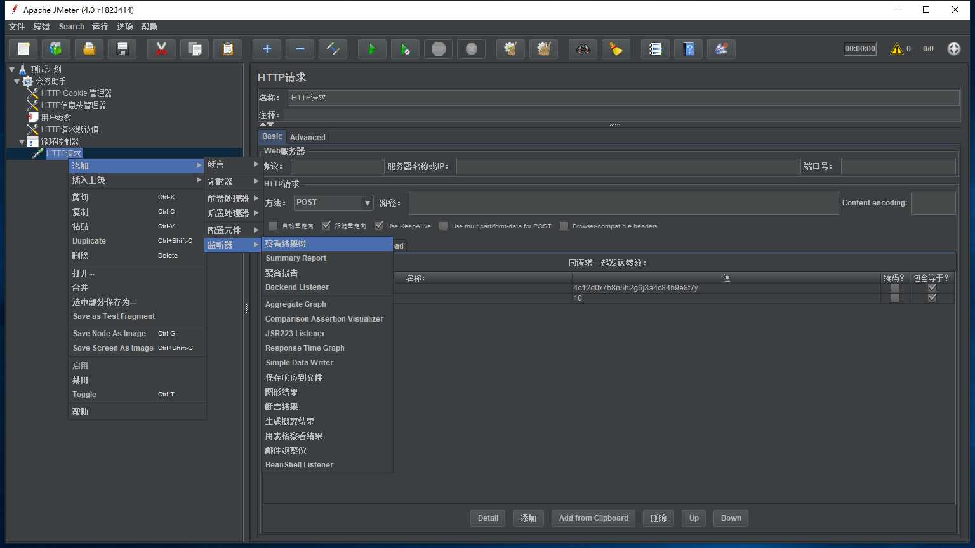The height and width of the screenshot is (548, 975).
Task: Click the Search binoculars icon
Action: click(583, 49)
